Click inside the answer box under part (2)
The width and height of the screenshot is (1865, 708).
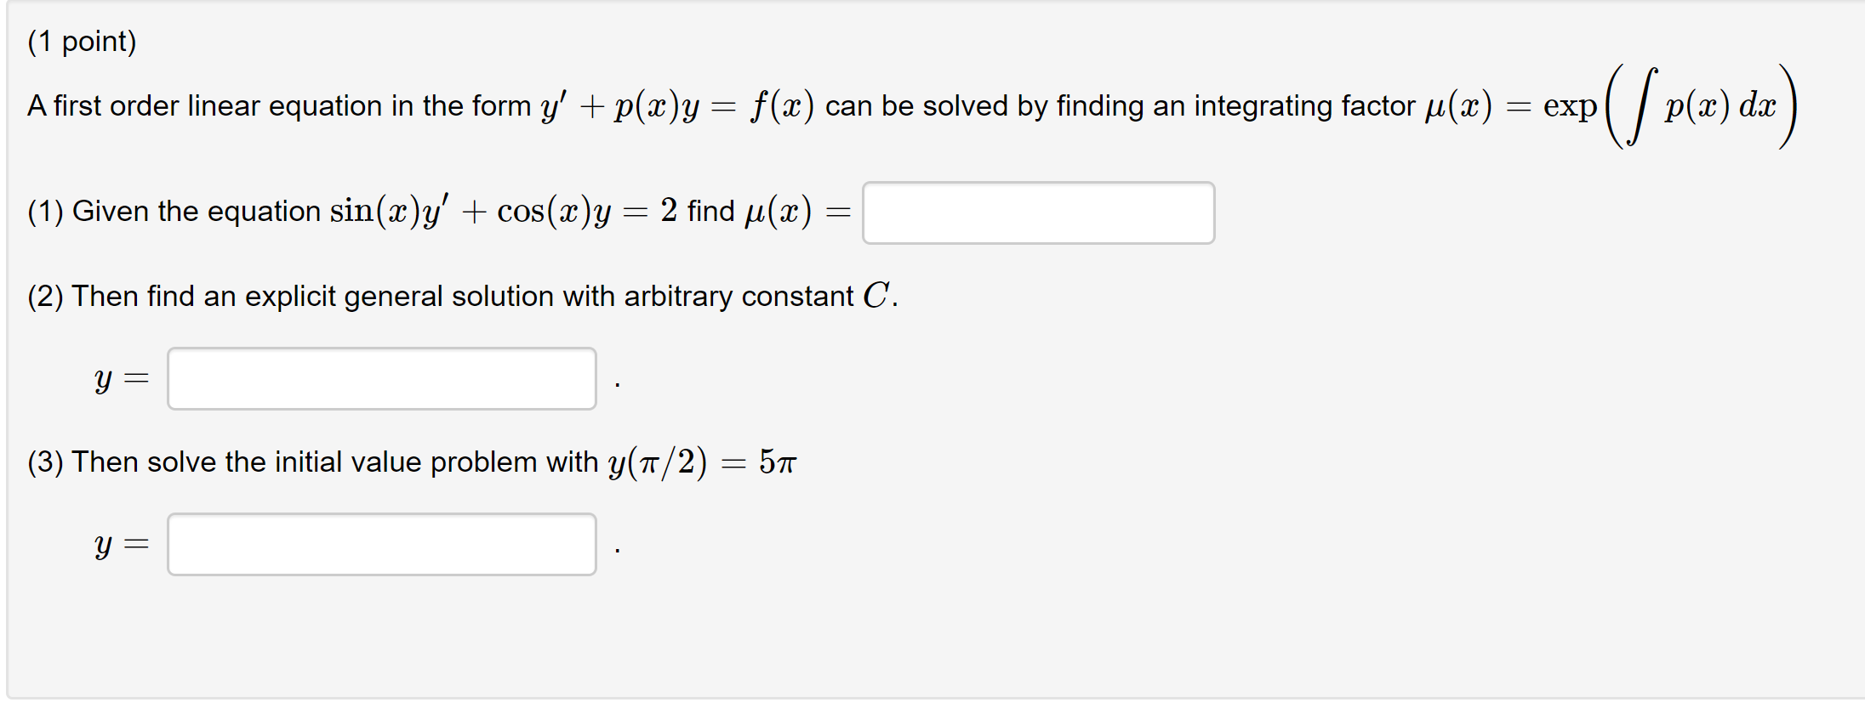[381, 377]
